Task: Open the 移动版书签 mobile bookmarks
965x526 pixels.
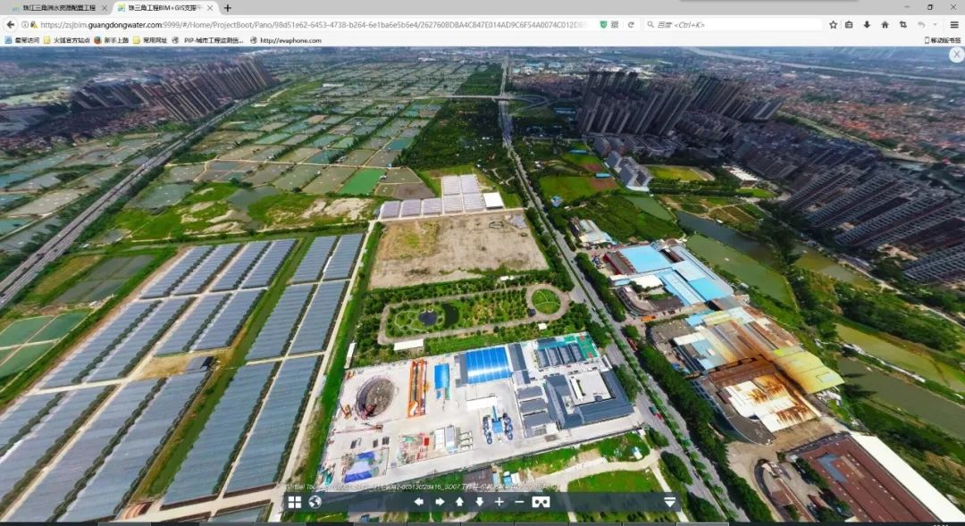Action: (943, 40)
